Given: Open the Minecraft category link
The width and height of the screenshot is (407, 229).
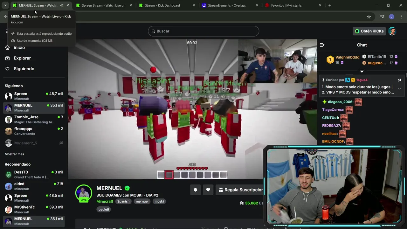Looking at the screenshot, I should (x=105, y=201).
